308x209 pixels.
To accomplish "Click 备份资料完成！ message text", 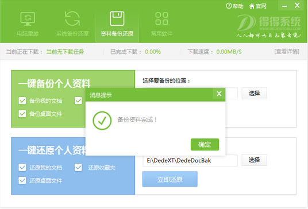I will click(x=137, y=119).
